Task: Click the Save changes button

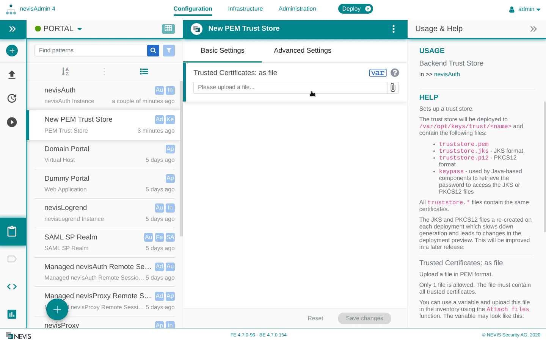Action: click(x=364, y=318)
